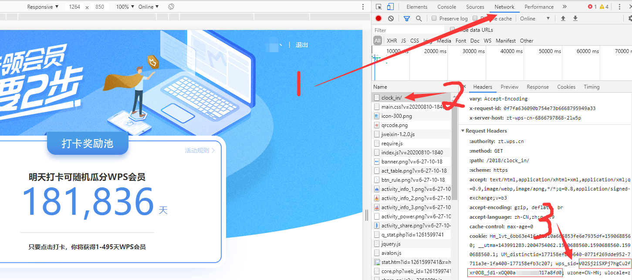Close the request details pane X
This screenshot has width=632, height=280.
click(464, 87)
